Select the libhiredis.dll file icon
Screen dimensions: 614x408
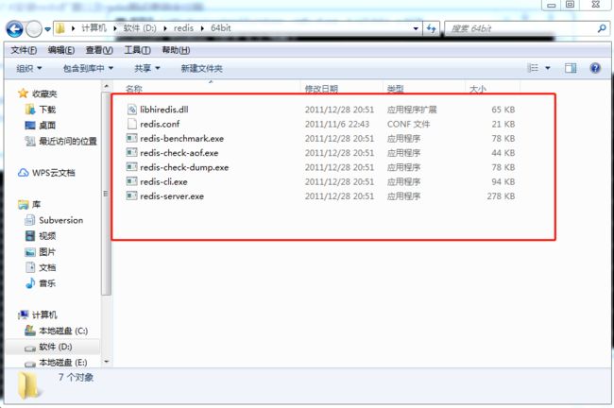(132, 110)
